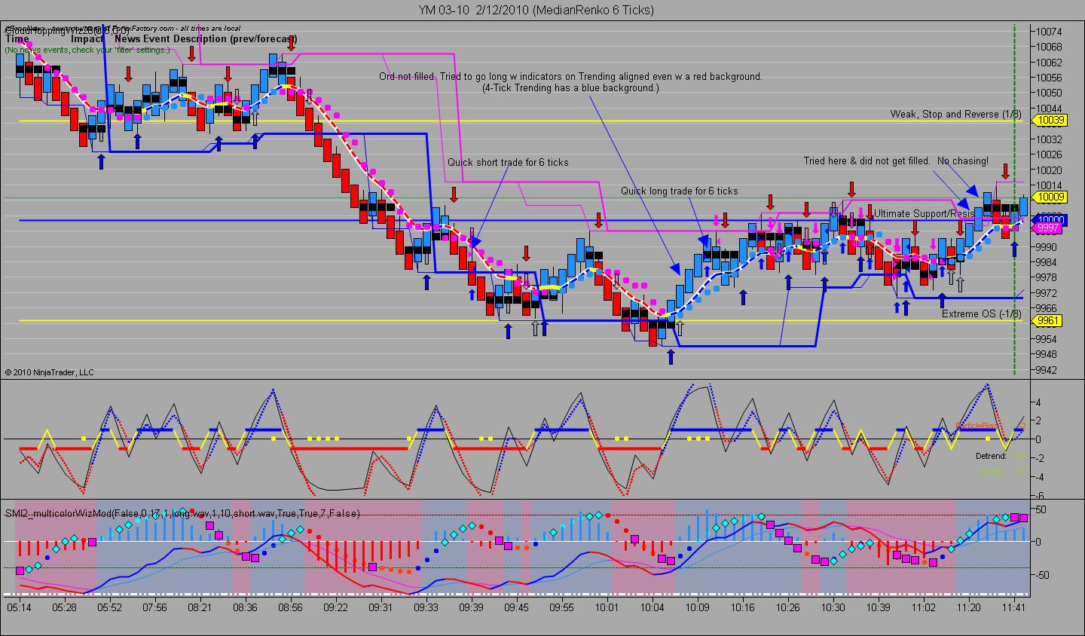
Task: Click the 10062 price axis value
Action: [1049, 63]
